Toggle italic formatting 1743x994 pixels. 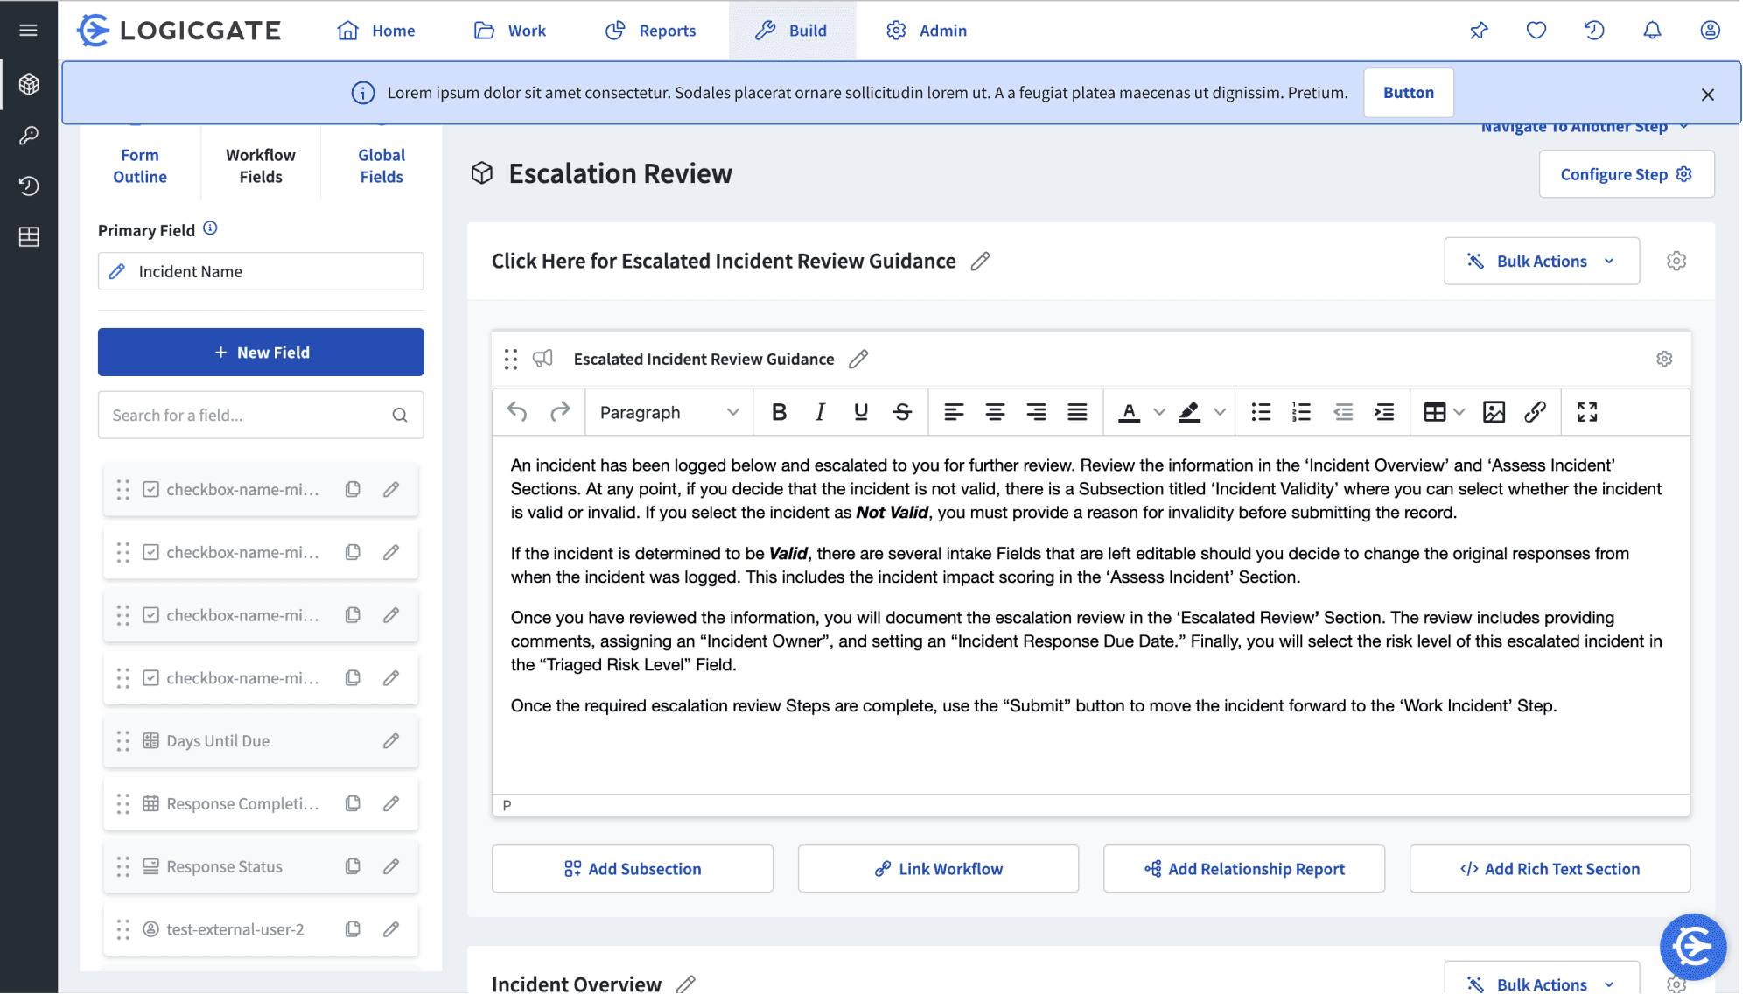click(820, 412)
